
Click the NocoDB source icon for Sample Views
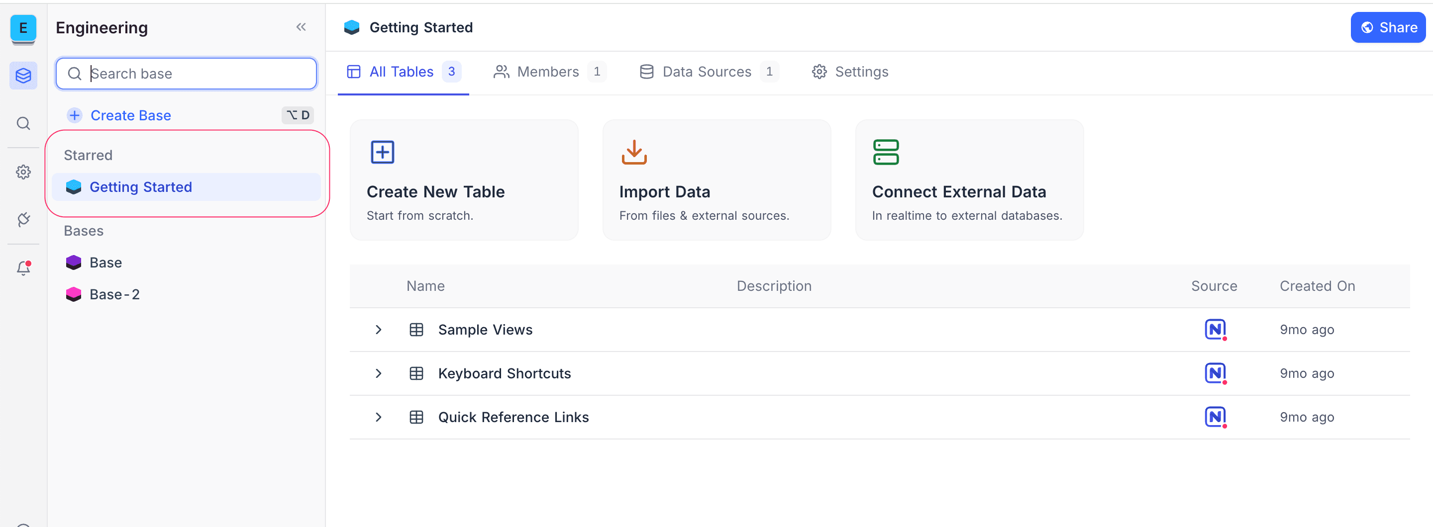1215,330
